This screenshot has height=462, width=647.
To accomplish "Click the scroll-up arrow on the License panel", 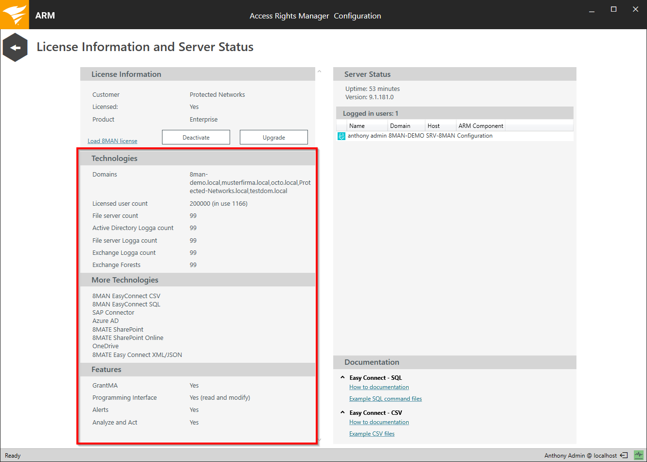I will pyautogui.click(x=319, y=72).
